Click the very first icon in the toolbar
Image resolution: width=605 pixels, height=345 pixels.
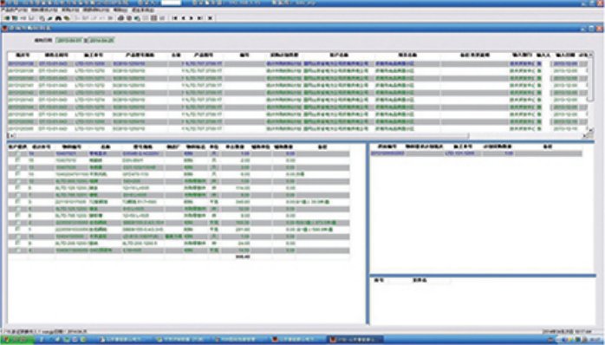point(7,18)
